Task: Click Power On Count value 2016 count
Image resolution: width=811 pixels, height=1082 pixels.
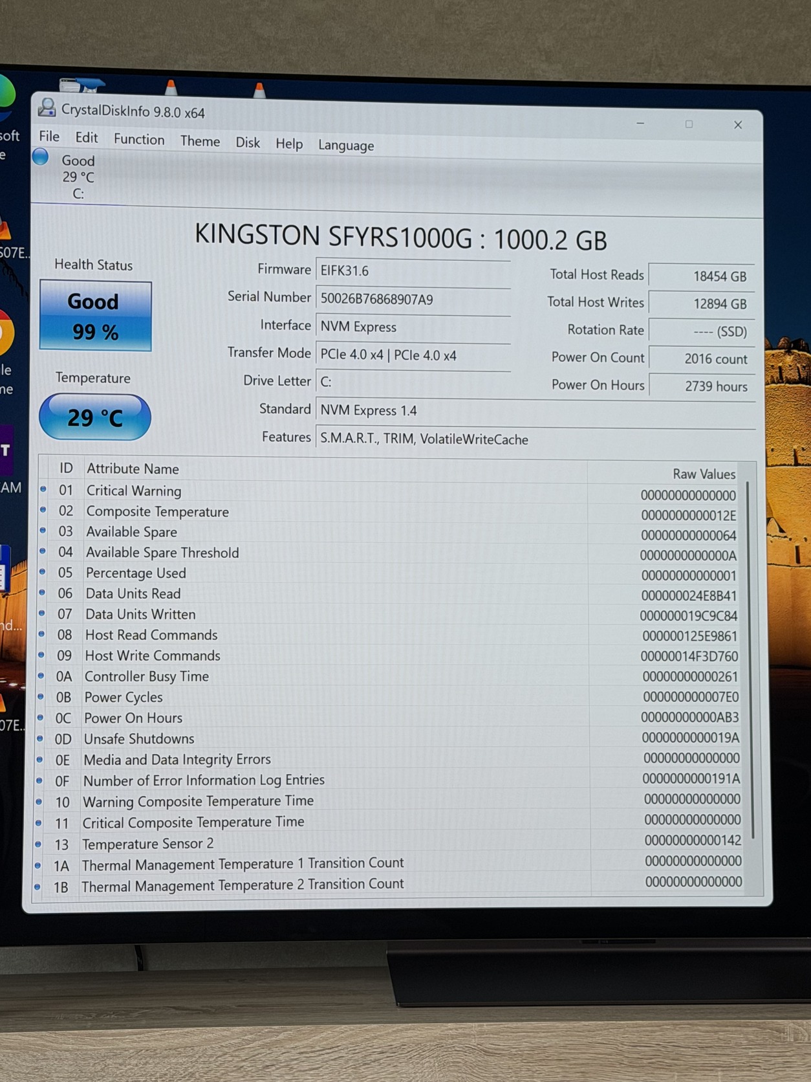Action: (x=702, y=359)
